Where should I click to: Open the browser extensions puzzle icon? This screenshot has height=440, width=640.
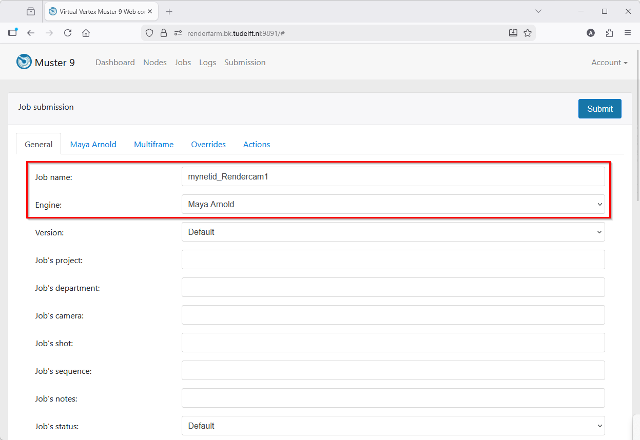pyautogui.click(x=609, y=33)
